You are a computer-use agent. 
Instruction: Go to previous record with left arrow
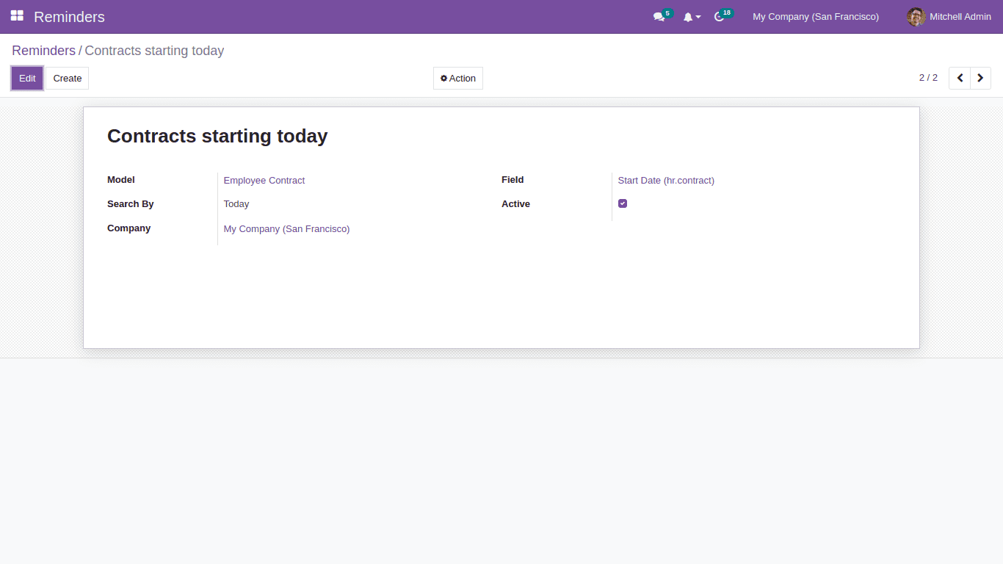[x=959, y=77]
